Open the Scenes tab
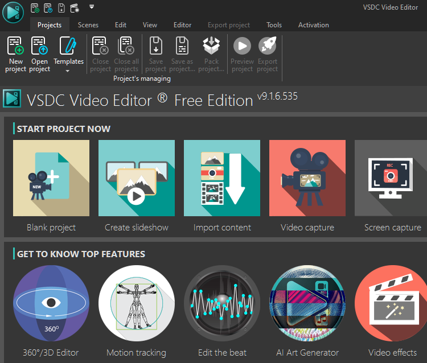427x363 pixels. pyautogui.click(x=88, y=25)
